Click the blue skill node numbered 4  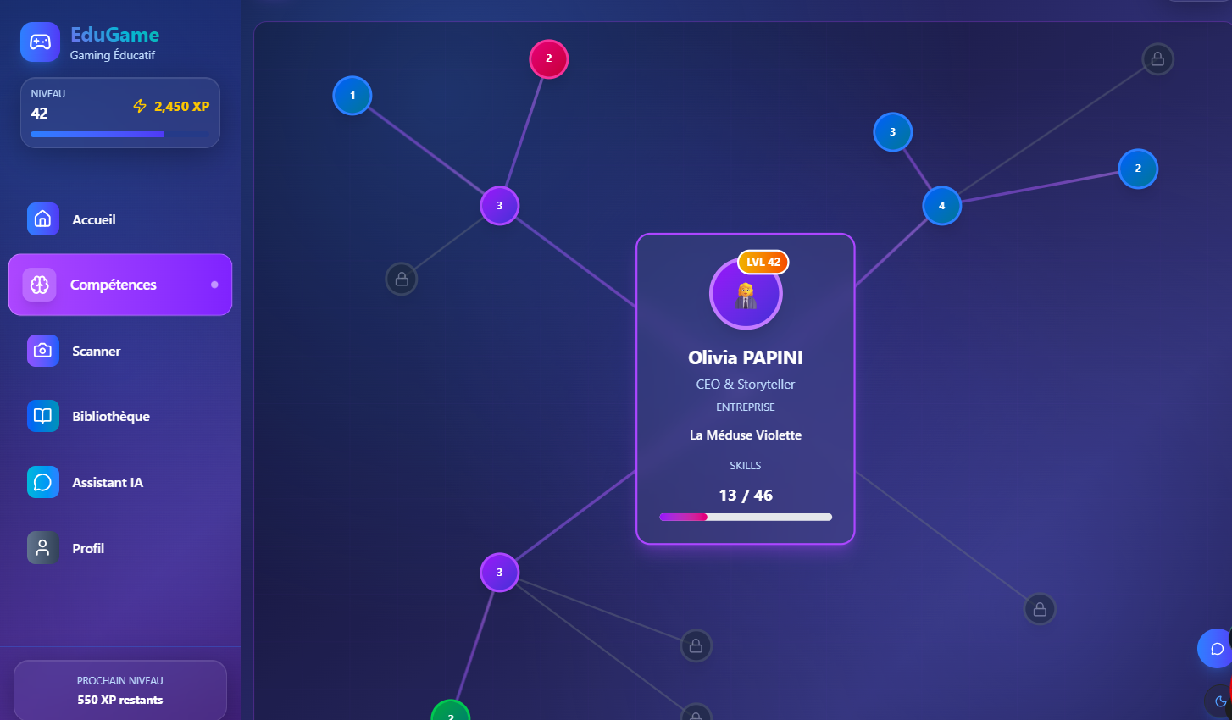[941, 206]
